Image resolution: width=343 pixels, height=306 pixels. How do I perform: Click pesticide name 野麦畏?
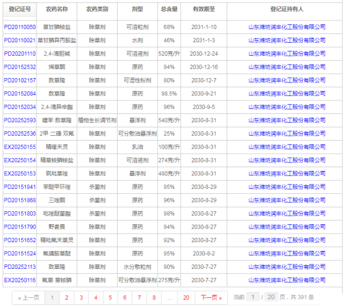57,227
